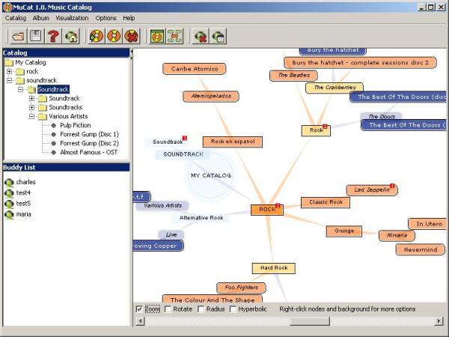Click the add album disc icon

[97, 37]
